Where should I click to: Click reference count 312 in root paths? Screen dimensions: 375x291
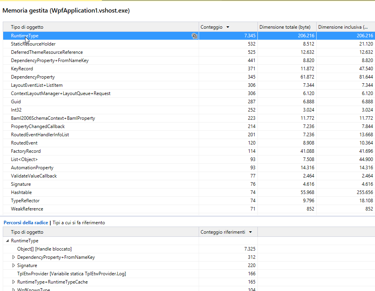(x=252, y=257)
